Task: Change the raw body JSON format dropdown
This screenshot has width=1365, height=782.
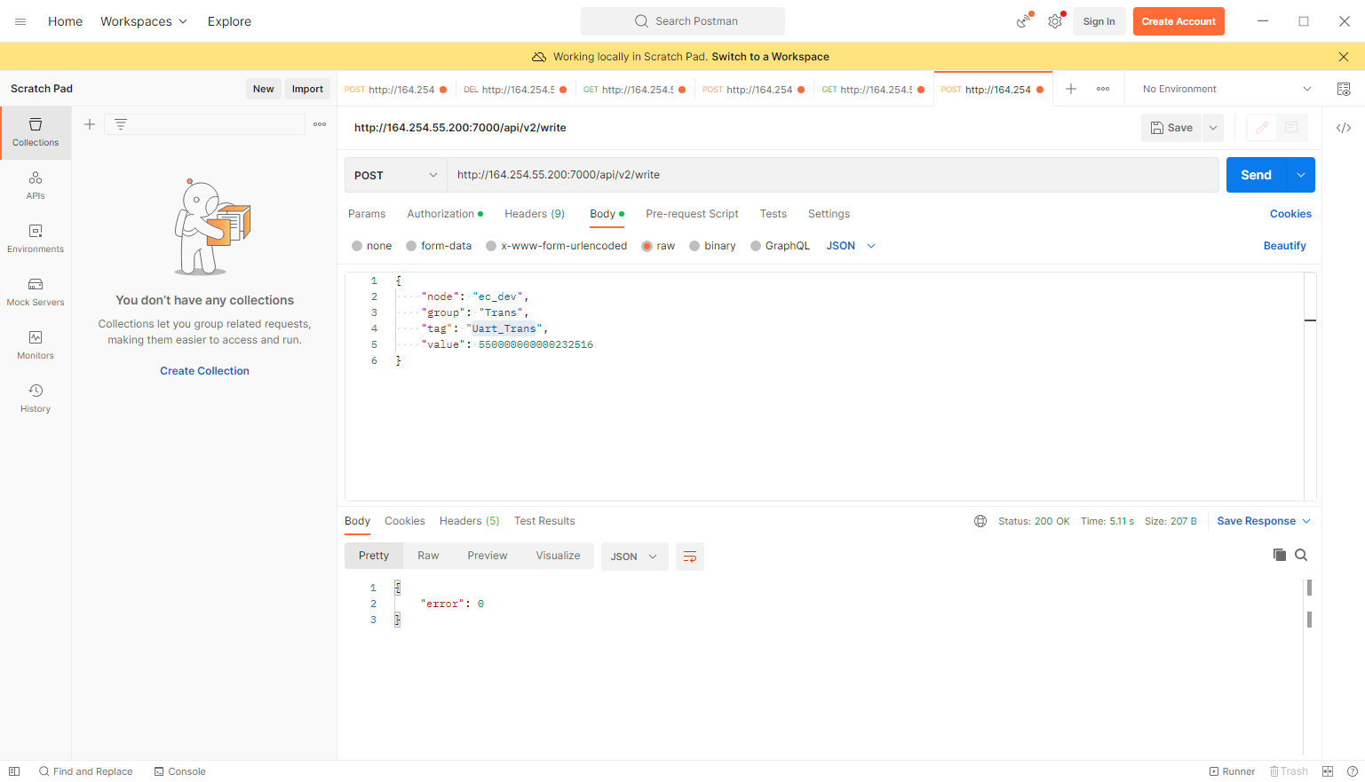Action: [851, 246]
